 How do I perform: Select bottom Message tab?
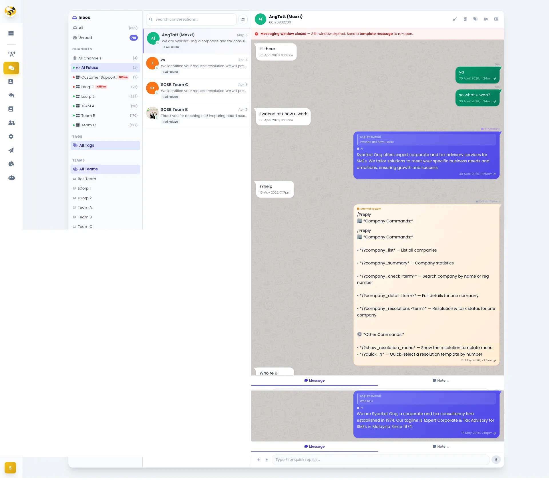tap(315, 447)
